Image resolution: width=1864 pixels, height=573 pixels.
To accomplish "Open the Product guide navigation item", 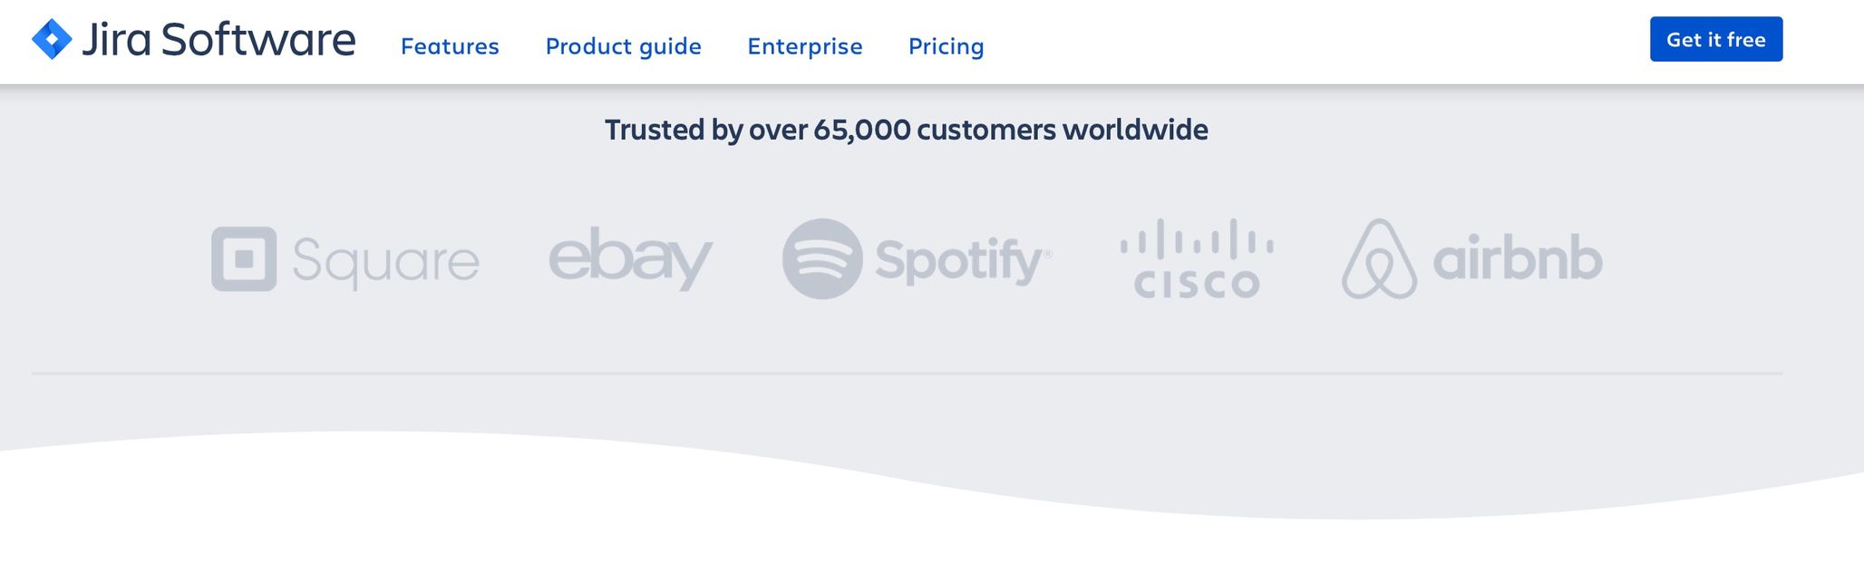I will coord(623,46).
